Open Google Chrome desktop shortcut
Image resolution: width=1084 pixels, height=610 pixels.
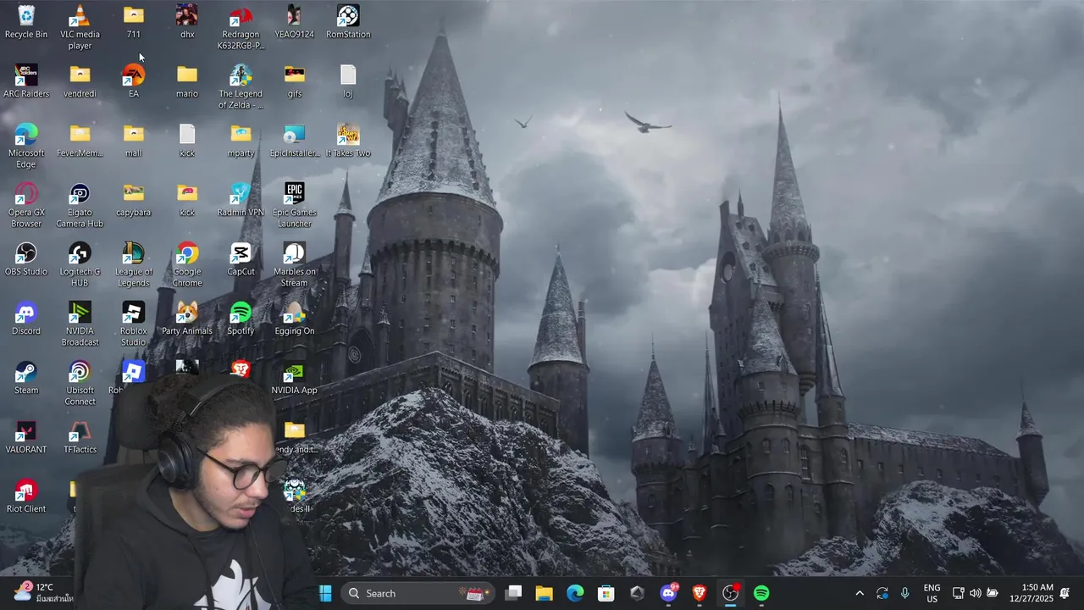pyautogui.click(x=187, y=264)
